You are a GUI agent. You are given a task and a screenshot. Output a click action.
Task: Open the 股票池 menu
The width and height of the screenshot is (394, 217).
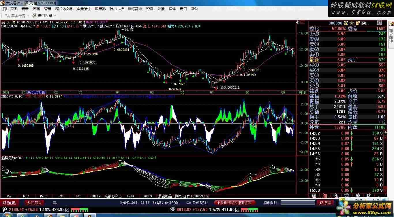100,9
